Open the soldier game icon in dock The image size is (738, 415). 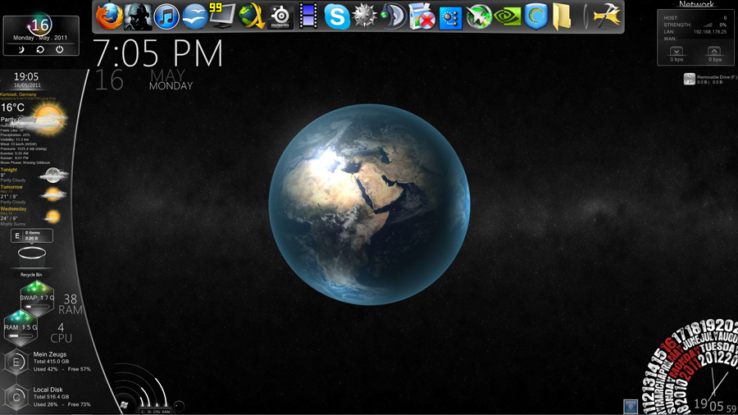pyautogui.click(x=138, y=16)
